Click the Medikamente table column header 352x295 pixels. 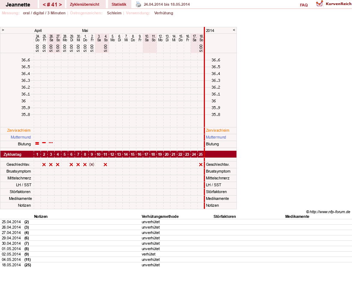coord(297,216)
